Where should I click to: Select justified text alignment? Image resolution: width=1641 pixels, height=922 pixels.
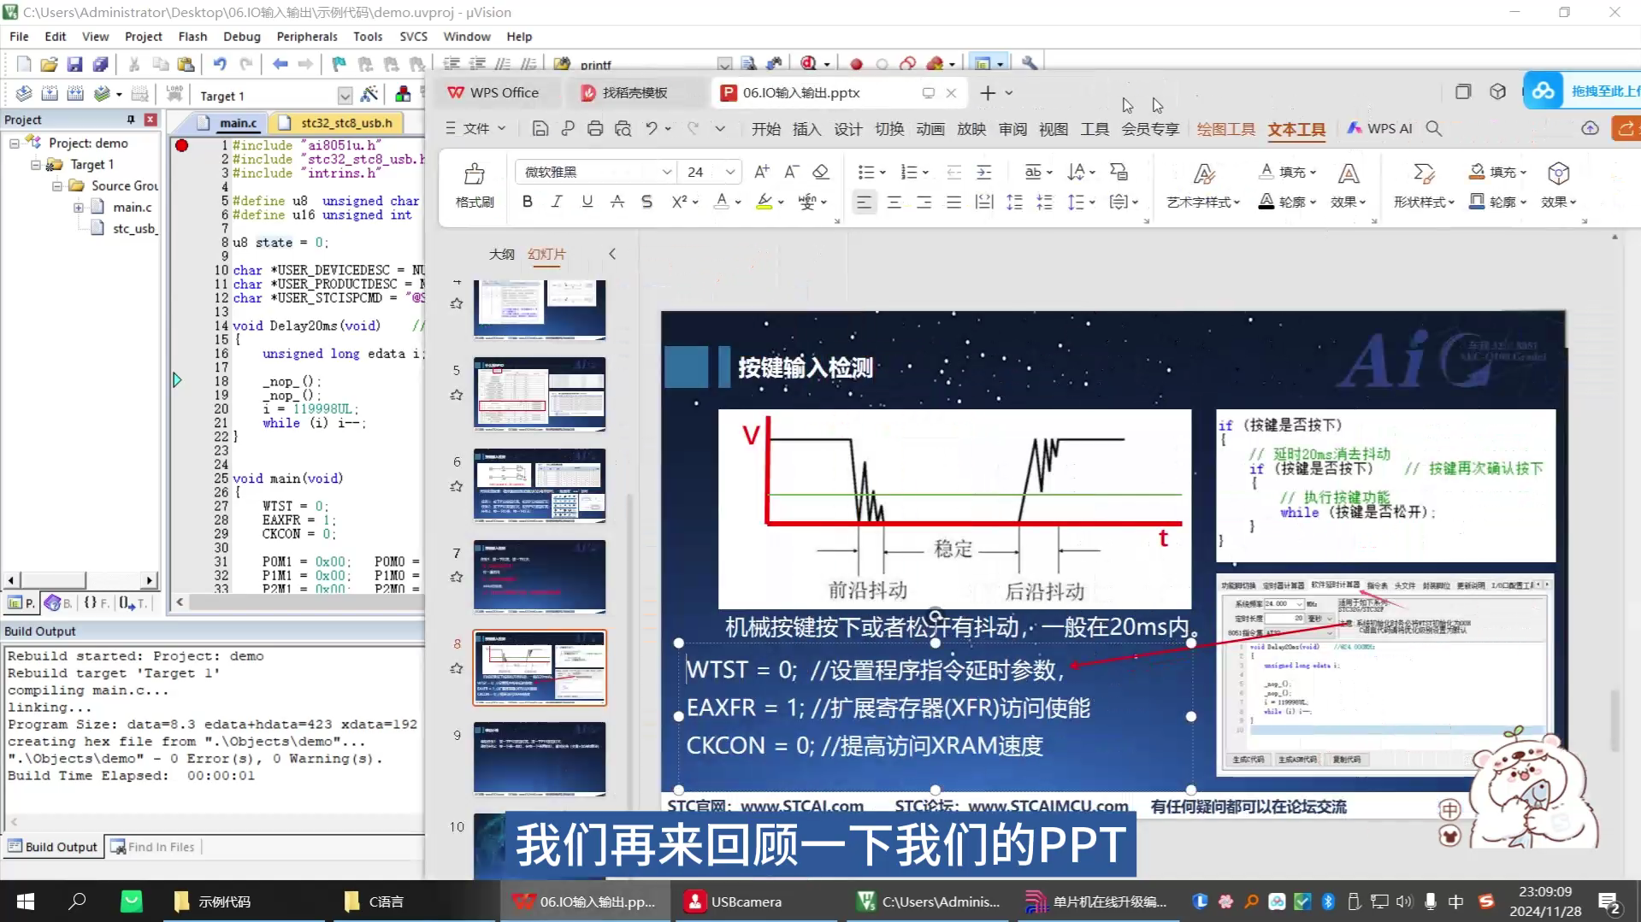click(954, 203)
